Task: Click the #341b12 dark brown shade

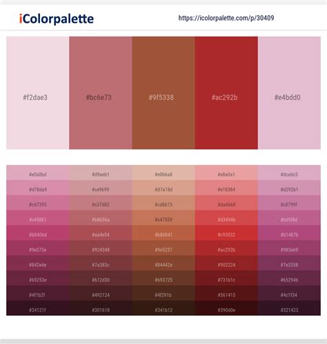Action: click(x=163, y=308)
